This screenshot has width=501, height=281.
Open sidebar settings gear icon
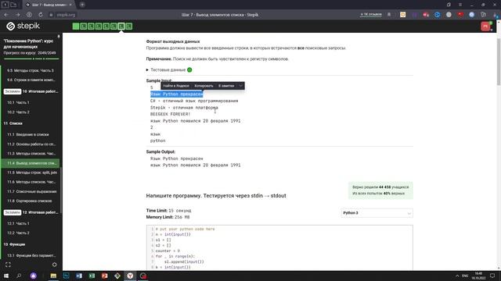click(x=54, y=265)
